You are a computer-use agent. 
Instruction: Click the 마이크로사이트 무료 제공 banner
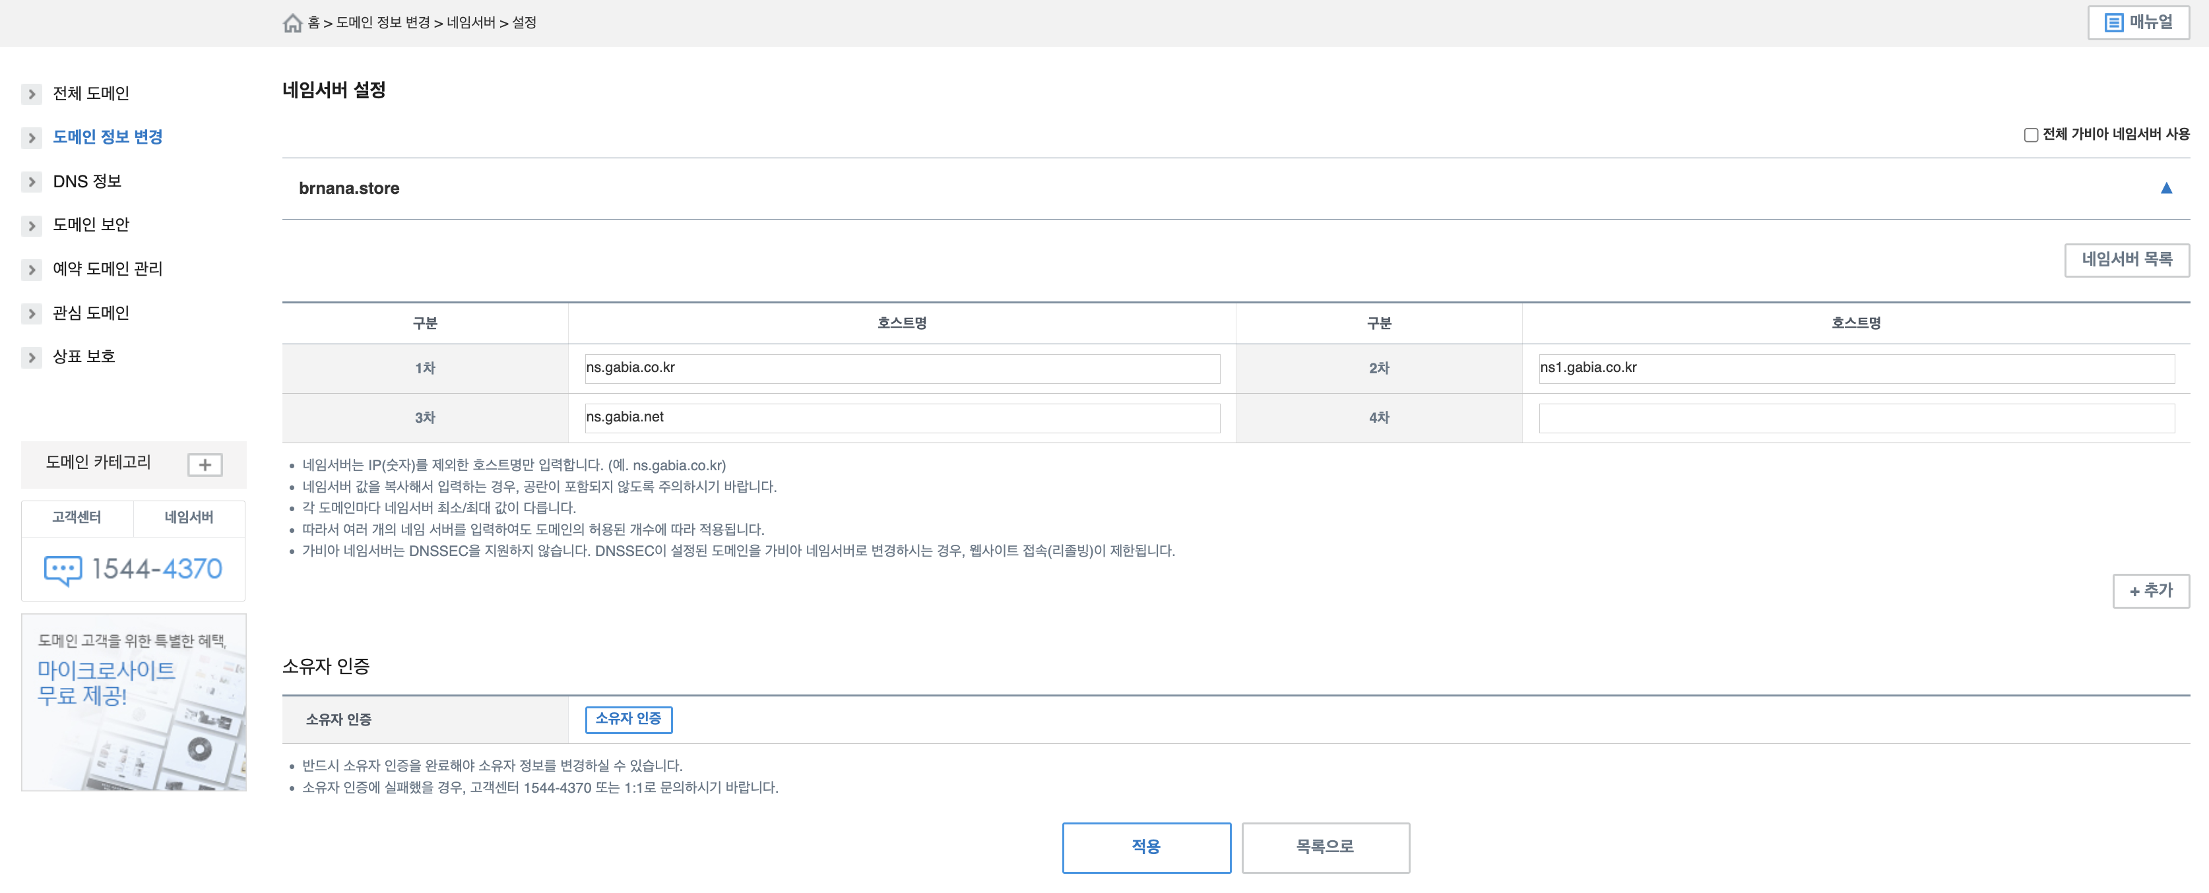pyautogui.click(x=134, y=702)
